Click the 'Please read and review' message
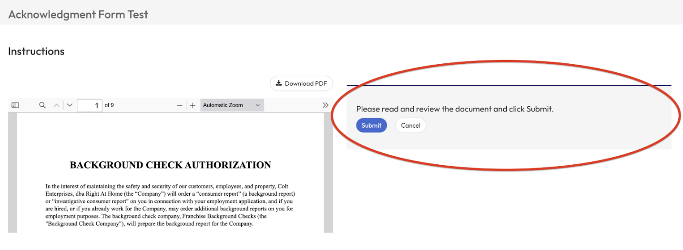This screenshot has width=683, height=250. pyautogui.click(x=455, y=109)
